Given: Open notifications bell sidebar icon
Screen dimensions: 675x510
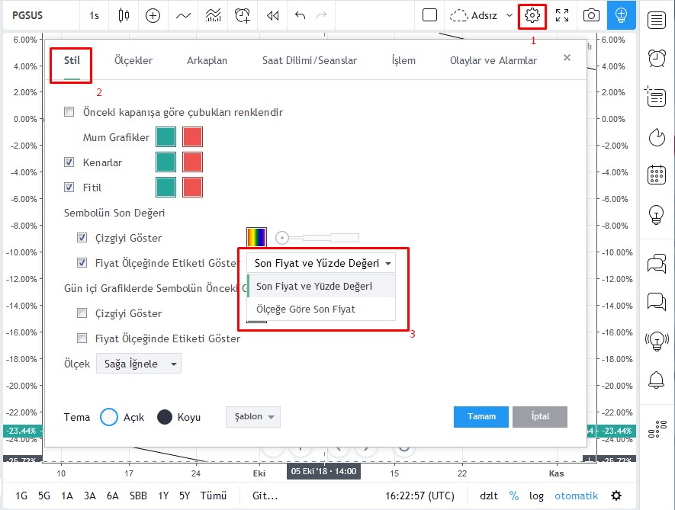Looking at the screenshot, I should pos(657,379).
